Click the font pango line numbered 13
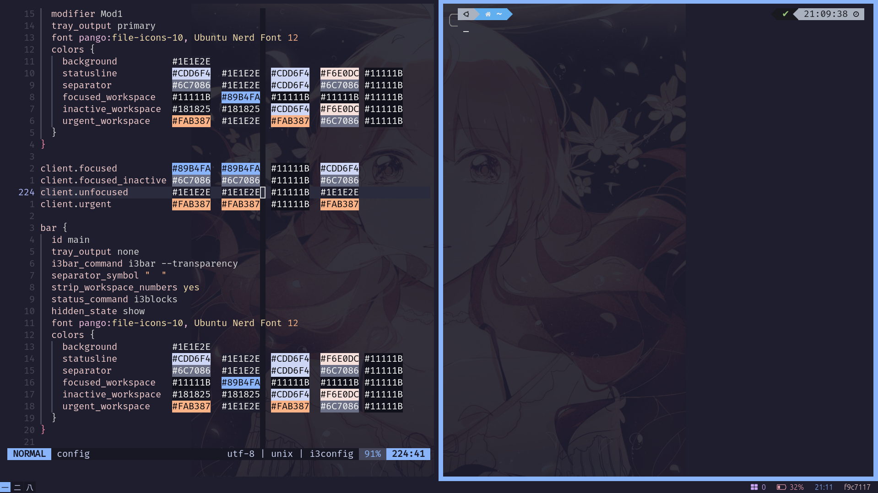 [175, 38]
